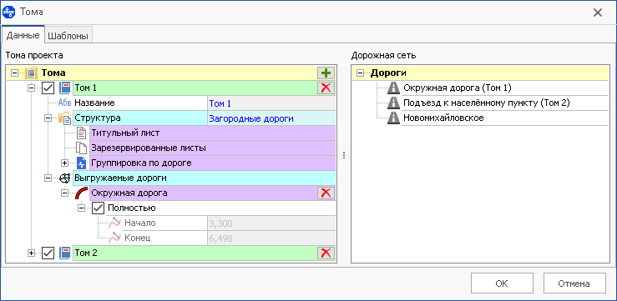This screenshot has width=617, height=301.
Task: Uncheck the Том 2 checkbox
Action: coord(48,253)
